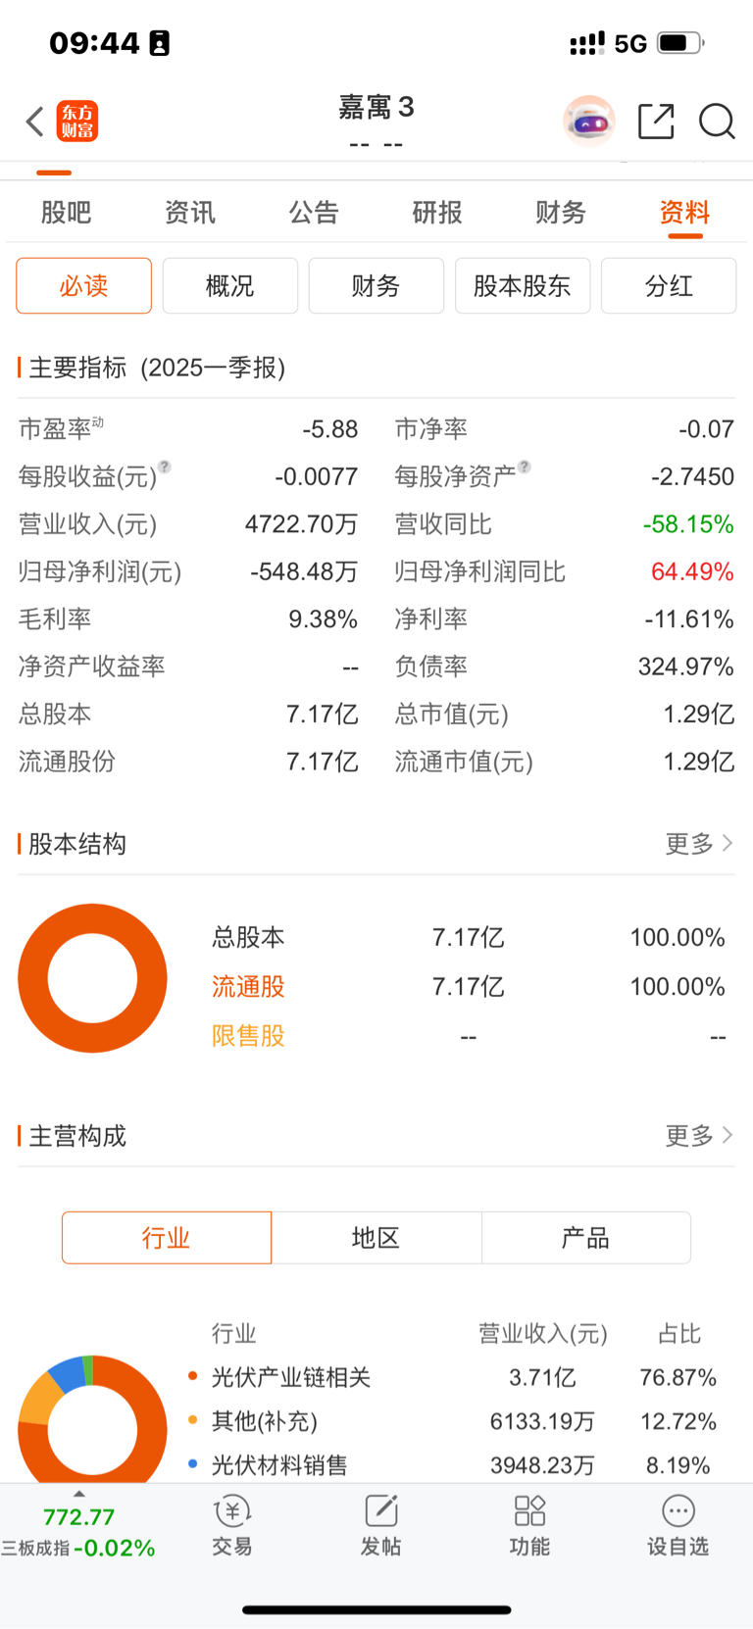
Task: Tap the 分红 button
Action: coord(669,286)
